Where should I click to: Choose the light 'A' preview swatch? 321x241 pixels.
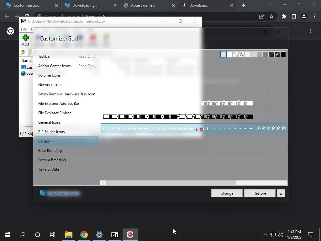click(241, 54)
